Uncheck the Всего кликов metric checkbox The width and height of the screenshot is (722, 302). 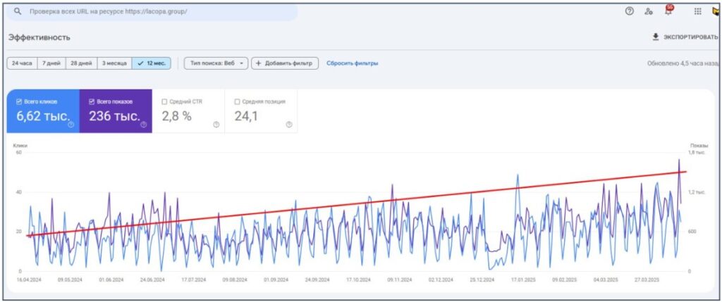(x=19, y=101)
